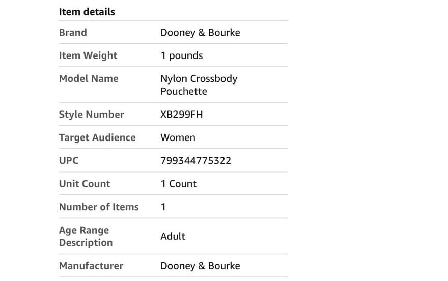
Task: Select the Number of Items label
Action: tap(99, 207)
